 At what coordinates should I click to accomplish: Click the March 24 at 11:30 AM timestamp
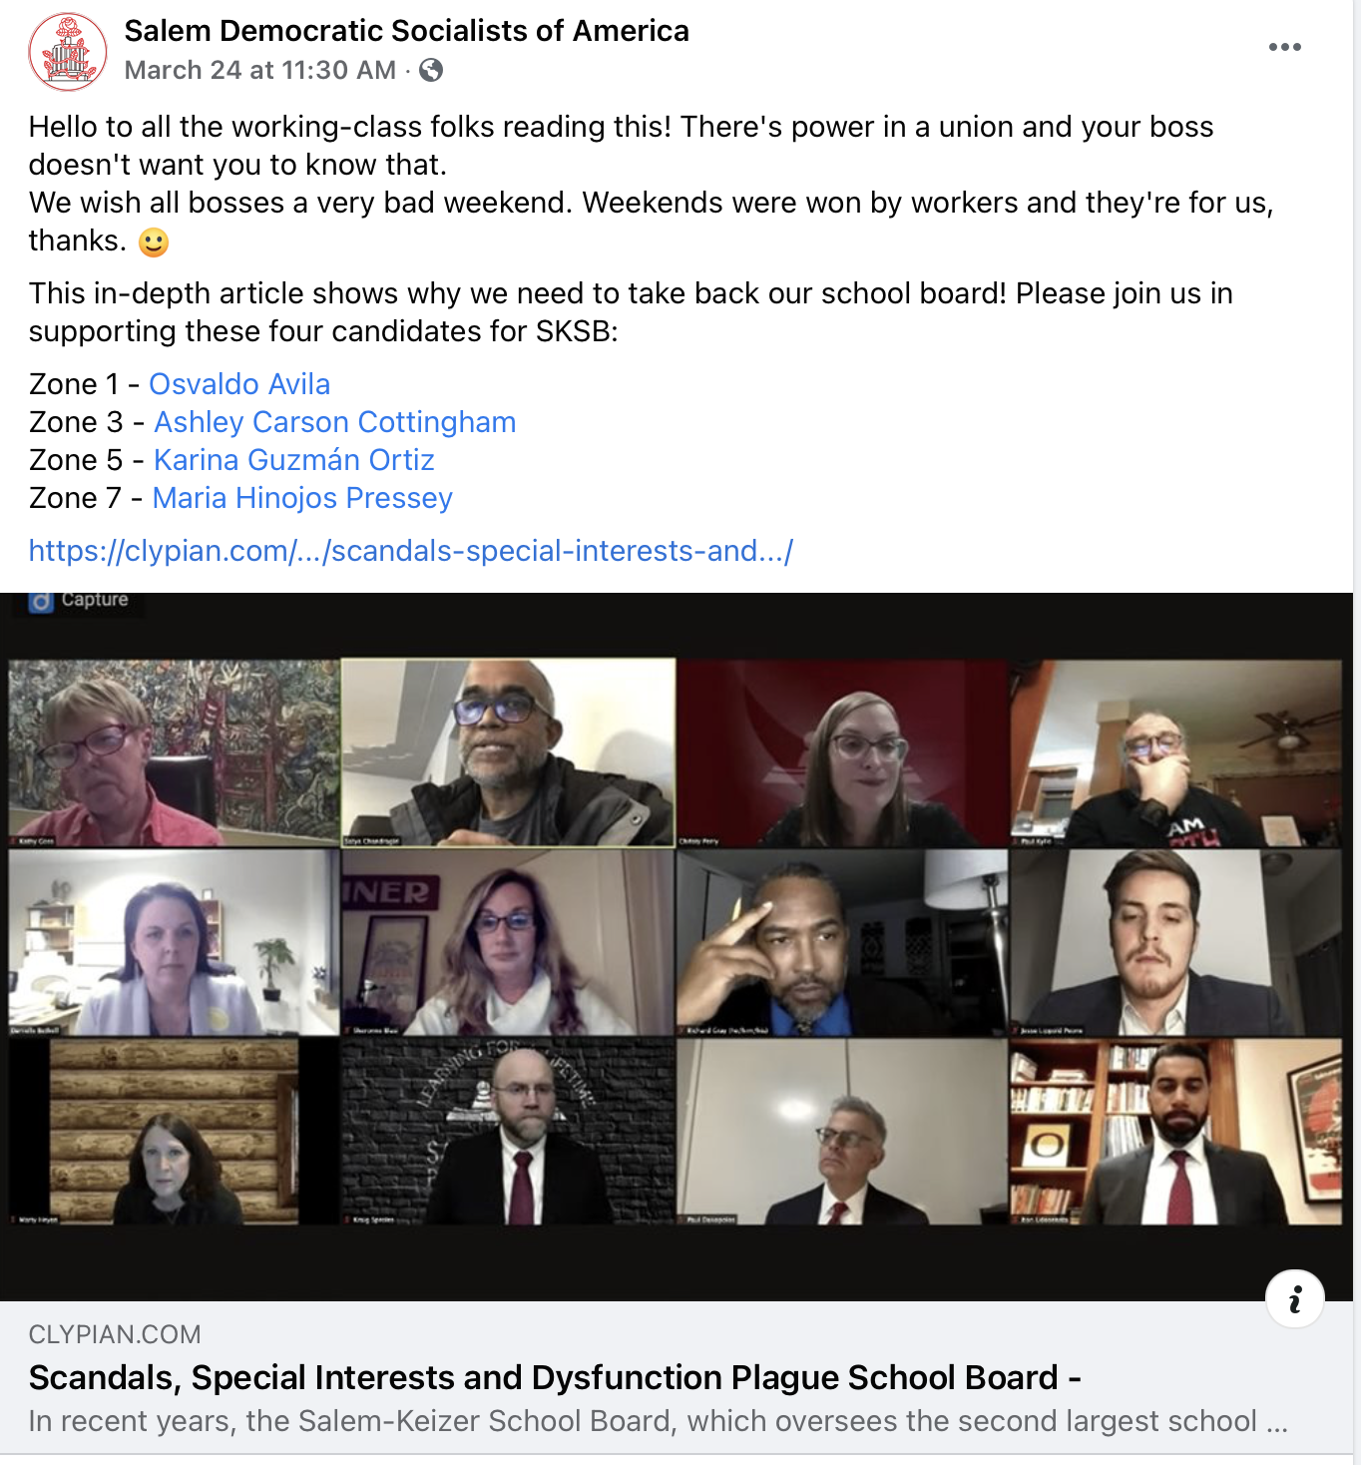point(259,70)
